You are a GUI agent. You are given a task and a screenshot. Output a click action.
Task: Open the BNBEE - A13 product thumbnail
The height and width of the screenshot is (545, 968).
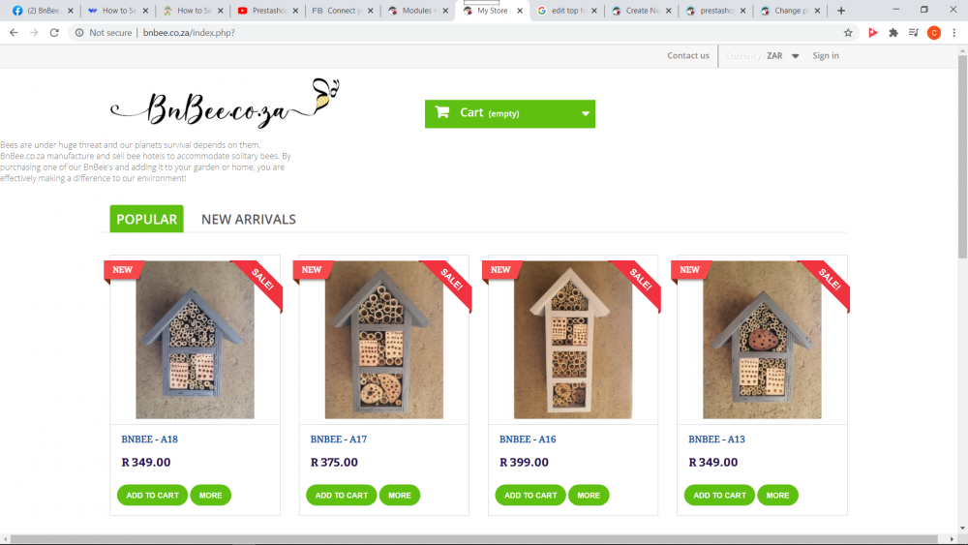762,340
